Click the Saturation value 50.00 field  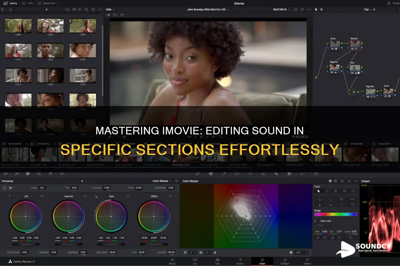(112, 252)
